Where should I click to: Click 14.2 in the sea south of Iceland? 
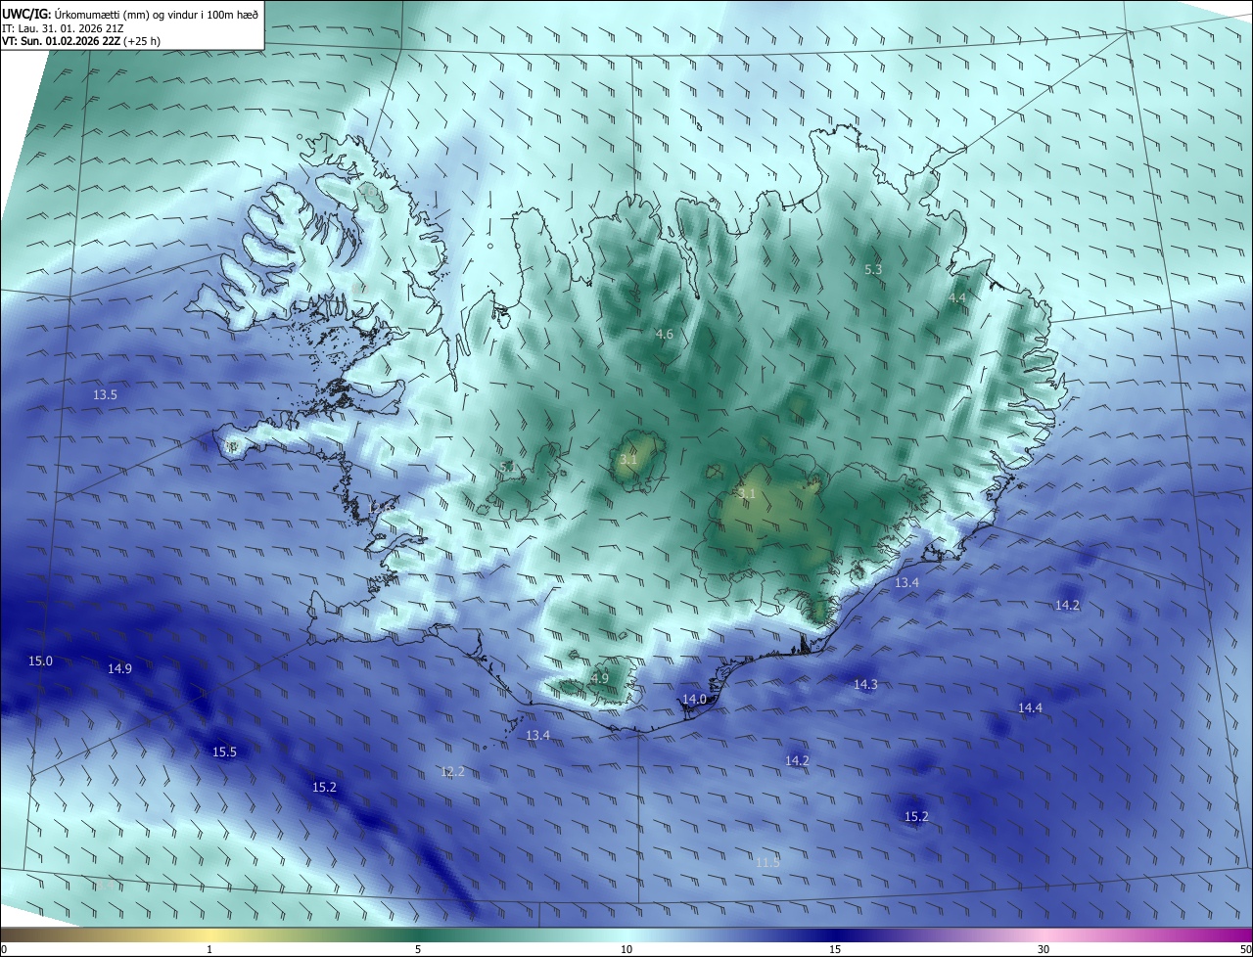[797, 760]
